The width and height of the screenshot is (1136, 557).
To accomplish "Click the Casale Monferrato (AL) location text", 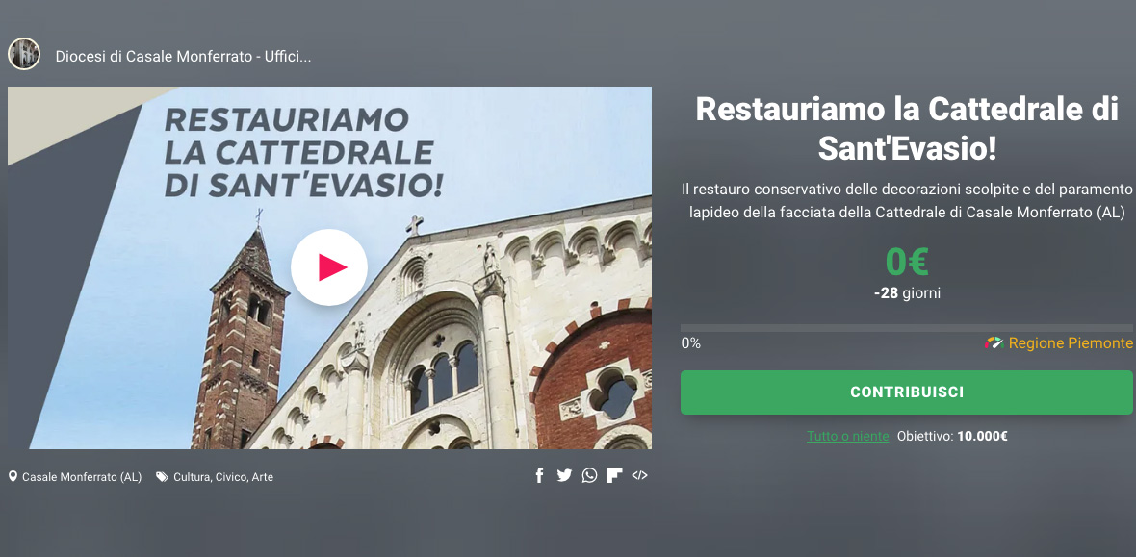I will (x=82, y=477).
